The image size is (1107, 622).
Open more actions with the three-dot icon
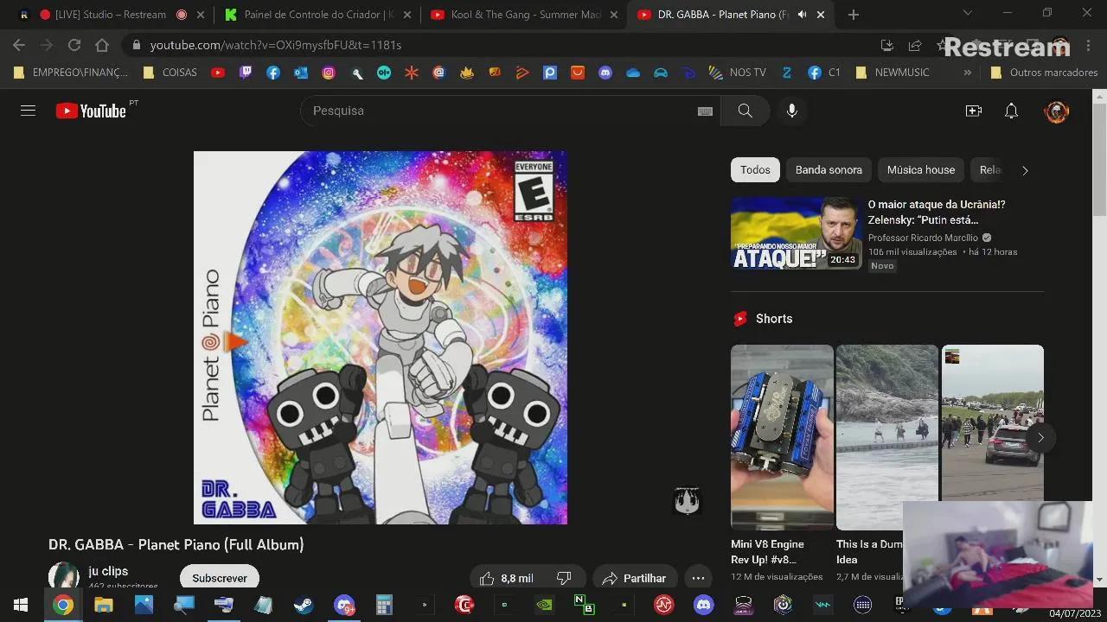tap(698, 577)
